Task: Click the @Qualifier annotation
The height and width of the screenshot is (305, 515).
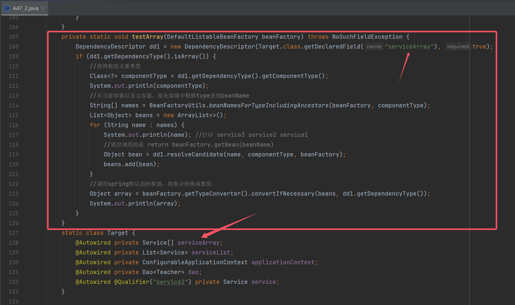Action: tap(132, 282)
